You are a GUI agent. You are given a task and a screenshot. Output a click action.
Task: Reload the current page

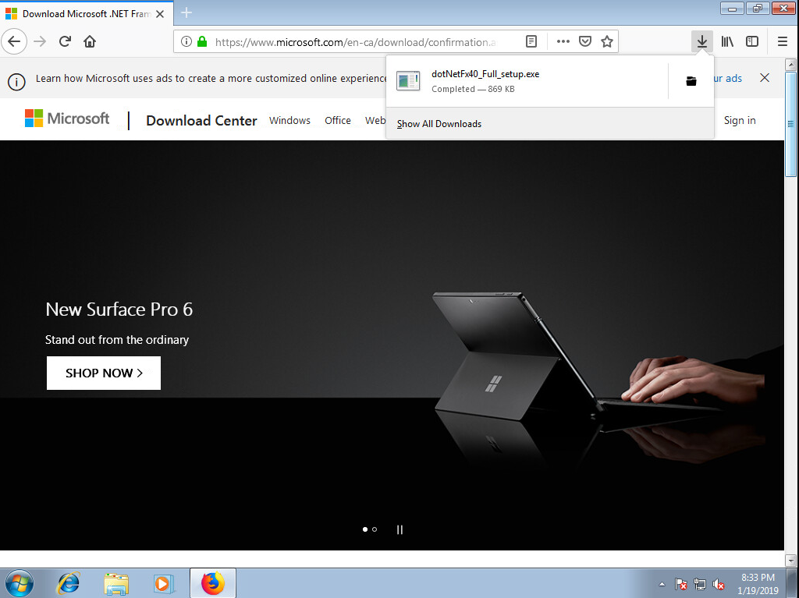pos(65,41)
